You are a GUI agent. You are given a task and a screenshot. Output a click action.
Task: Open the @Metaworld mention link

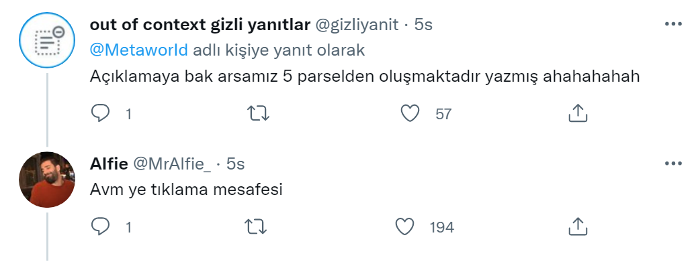pos(139,50)
